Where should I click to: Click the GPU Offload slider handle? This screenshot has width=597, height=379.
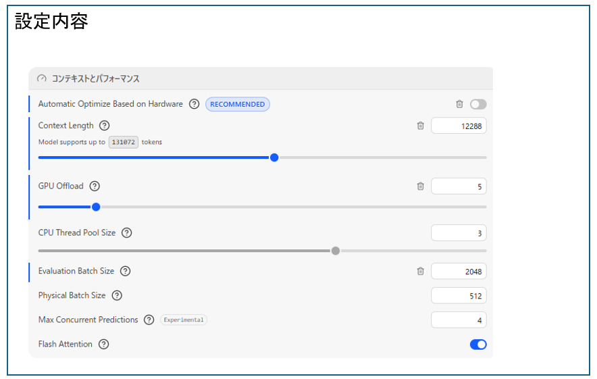point(96,207)
